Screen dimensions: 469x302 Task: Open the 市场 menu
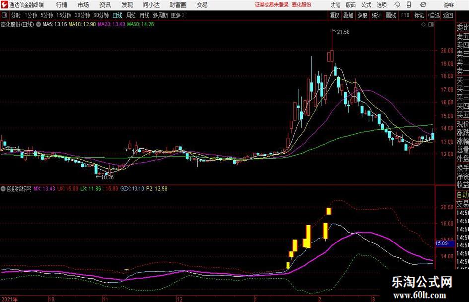pos(83,5)
